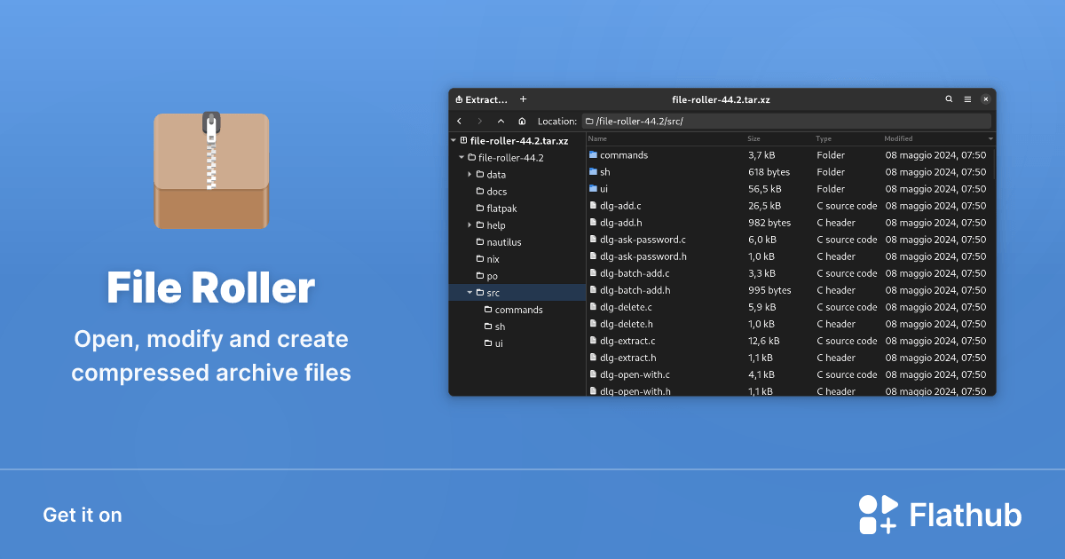Sort by the Modified column header

(x=898, y=138)
